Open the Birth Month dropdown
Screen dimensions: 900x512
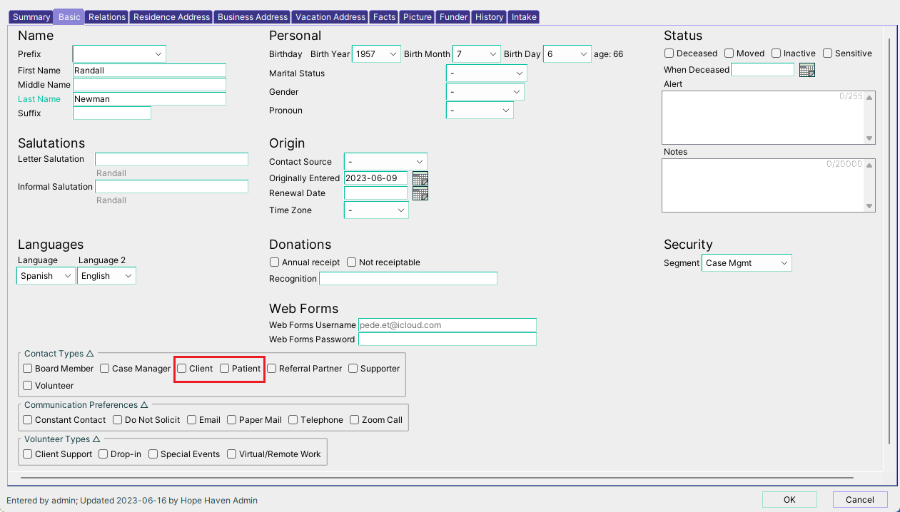[477, 54]
